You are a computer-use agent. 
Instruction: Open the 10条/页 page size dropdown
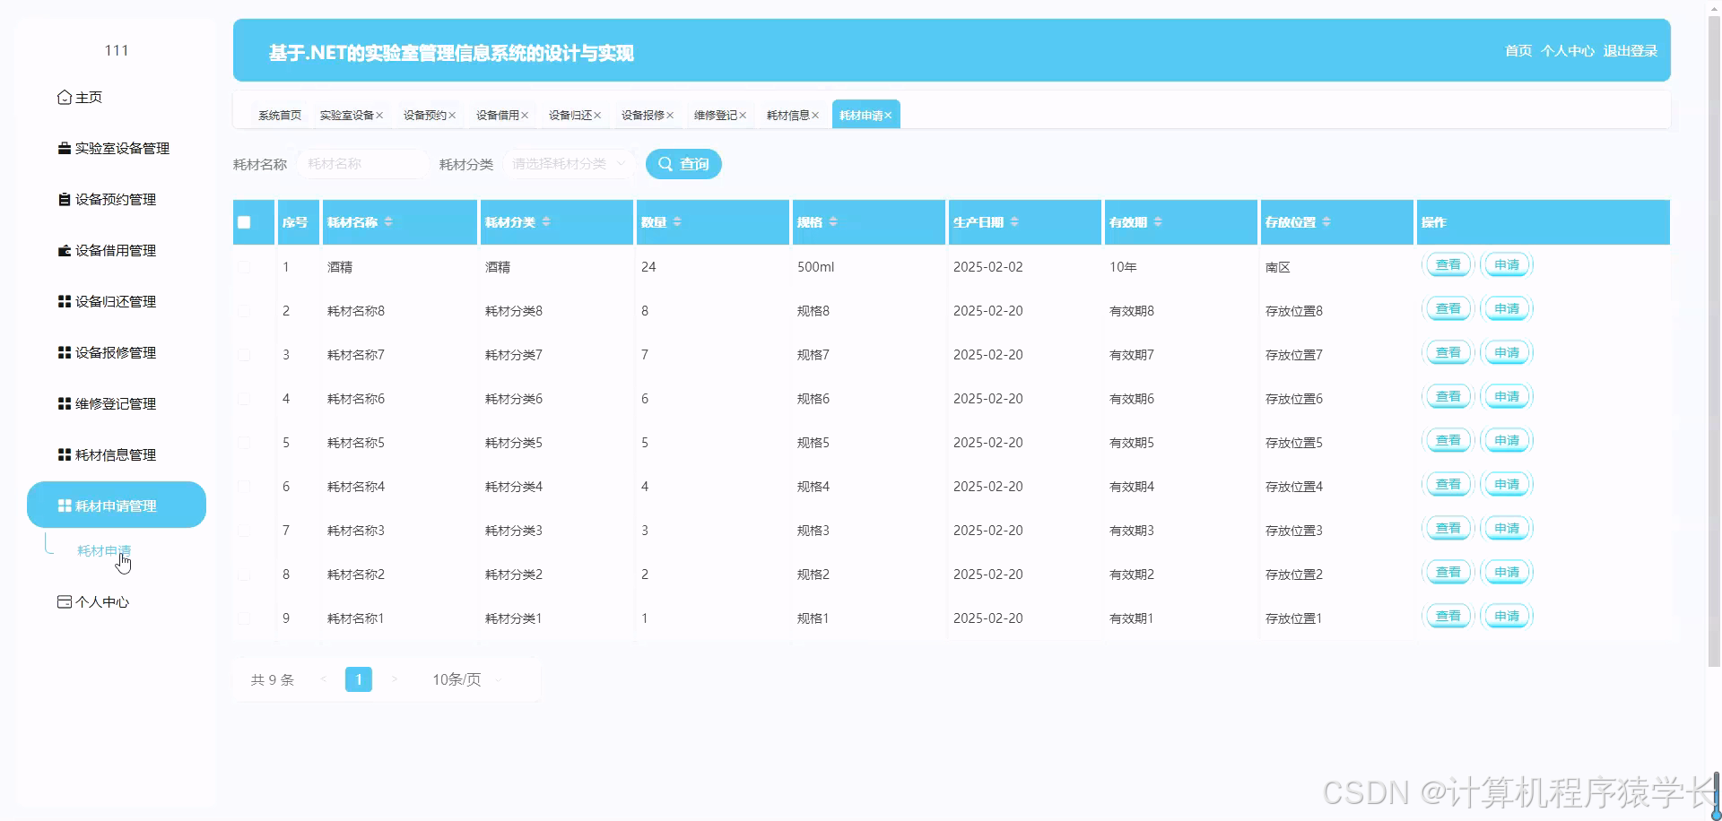tap(466, 679)
